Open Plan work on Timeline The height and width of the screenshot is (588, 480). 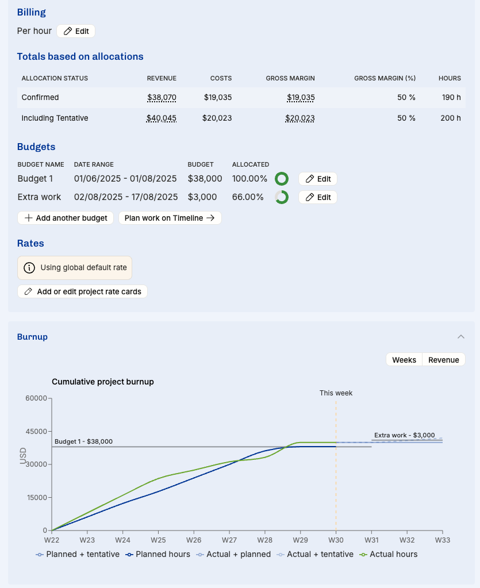[x=170, y=218]
